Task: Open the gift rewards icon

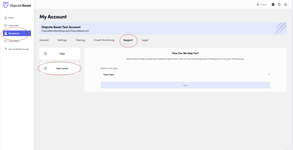Action: (273, 5)
